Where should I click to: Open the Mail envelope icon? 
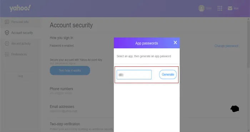click(230, 8)
